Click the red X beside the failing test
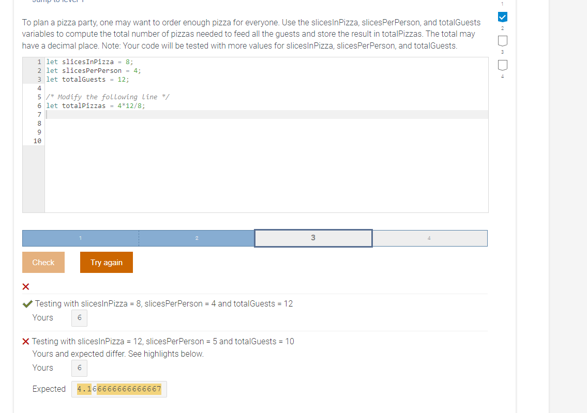The width and height of the screenshot is (587, 413). coord(26,341)
